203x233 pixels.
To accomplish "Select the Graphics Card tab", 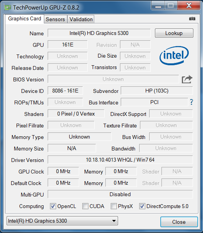I will coord(25,19).
